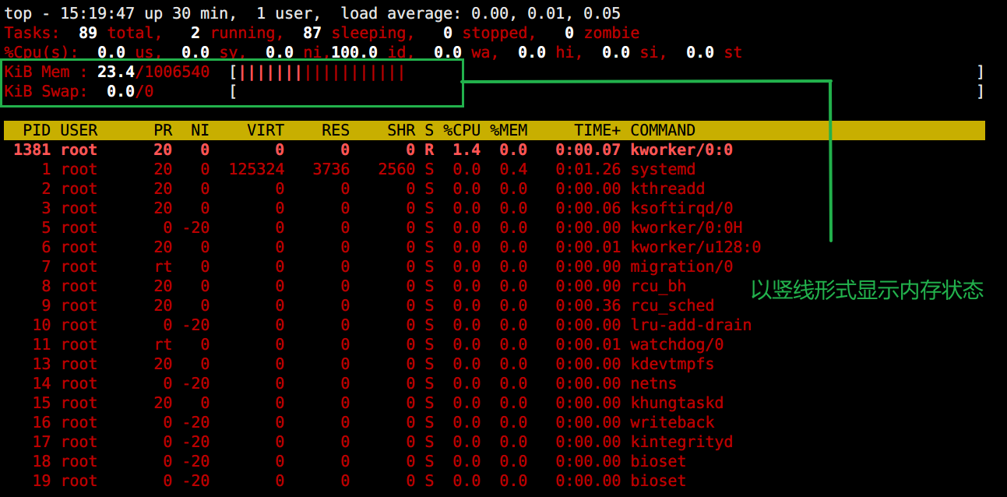Select the systemd process name

pyautogui.click(x=663, y=169)
